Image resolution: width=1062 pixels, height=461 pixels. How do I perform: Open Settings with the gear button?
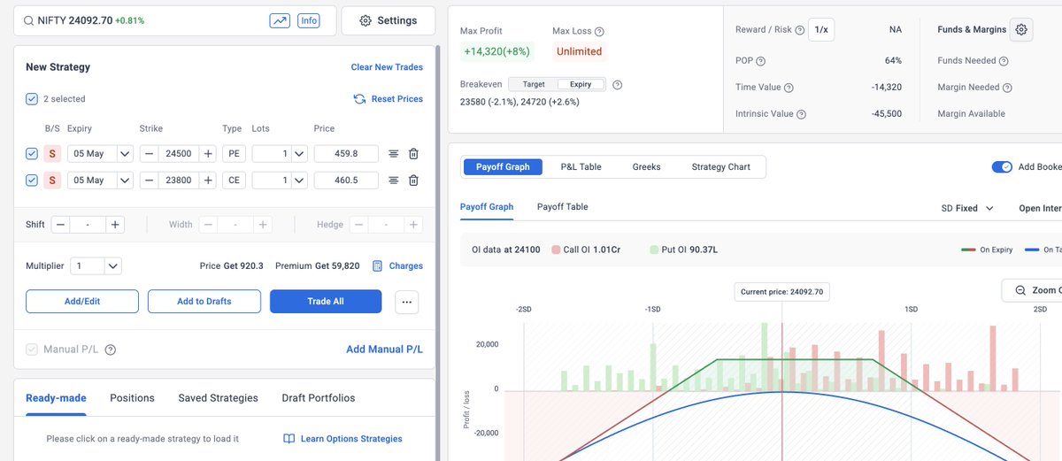[388, 20]
